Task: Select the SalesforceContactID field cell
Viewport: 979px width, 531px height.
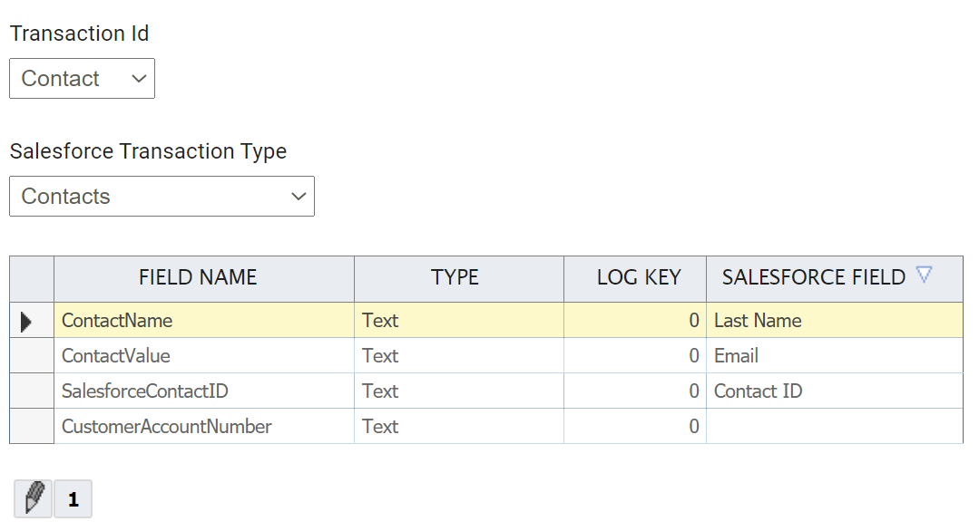Action: pos(204,391)
